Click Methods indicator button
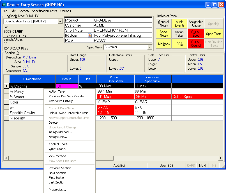Screen dimensions: 226x193 (164, 44)
